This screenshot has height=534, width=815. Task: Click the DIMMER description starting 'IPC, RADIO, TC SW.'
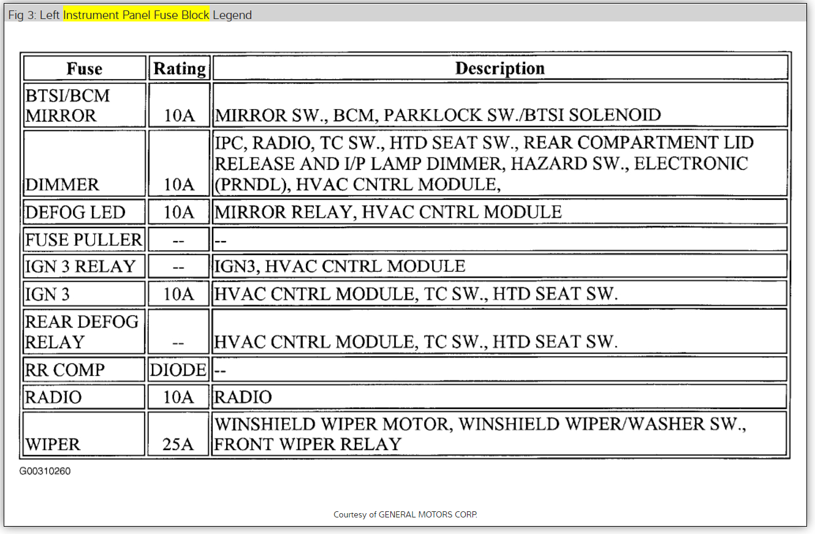(484, 163)
